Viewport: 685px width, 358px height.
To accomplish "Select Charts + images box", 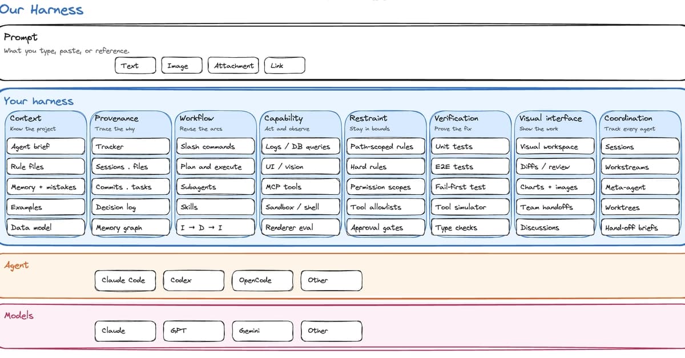I will 555,187.
